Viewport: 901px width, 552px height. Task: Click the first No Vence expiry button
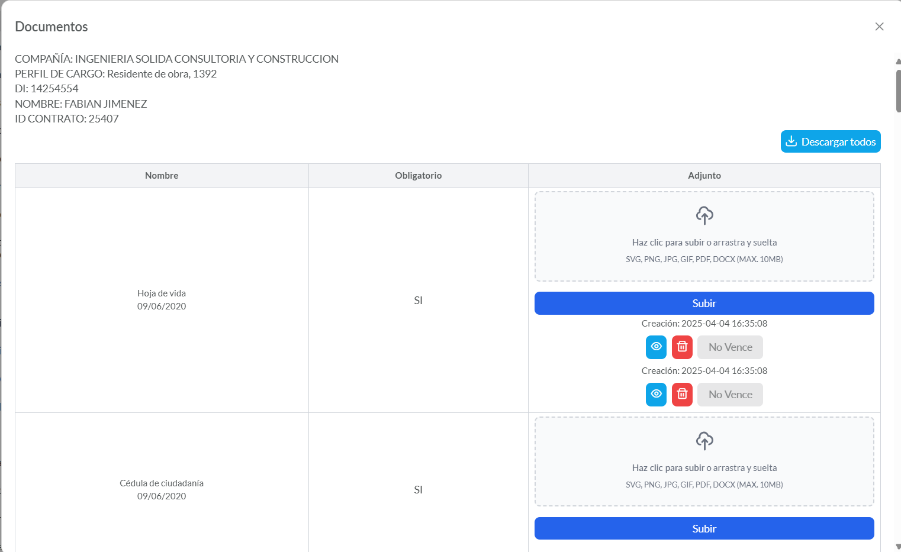[730, 347]
